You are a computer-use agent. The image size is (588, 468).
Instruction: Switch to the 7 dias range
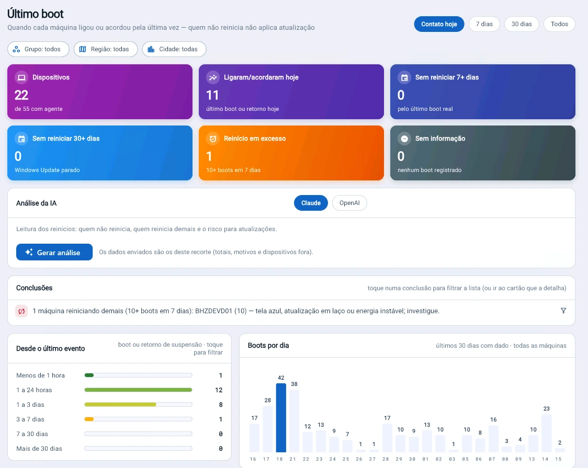click(x=484, y=24)
